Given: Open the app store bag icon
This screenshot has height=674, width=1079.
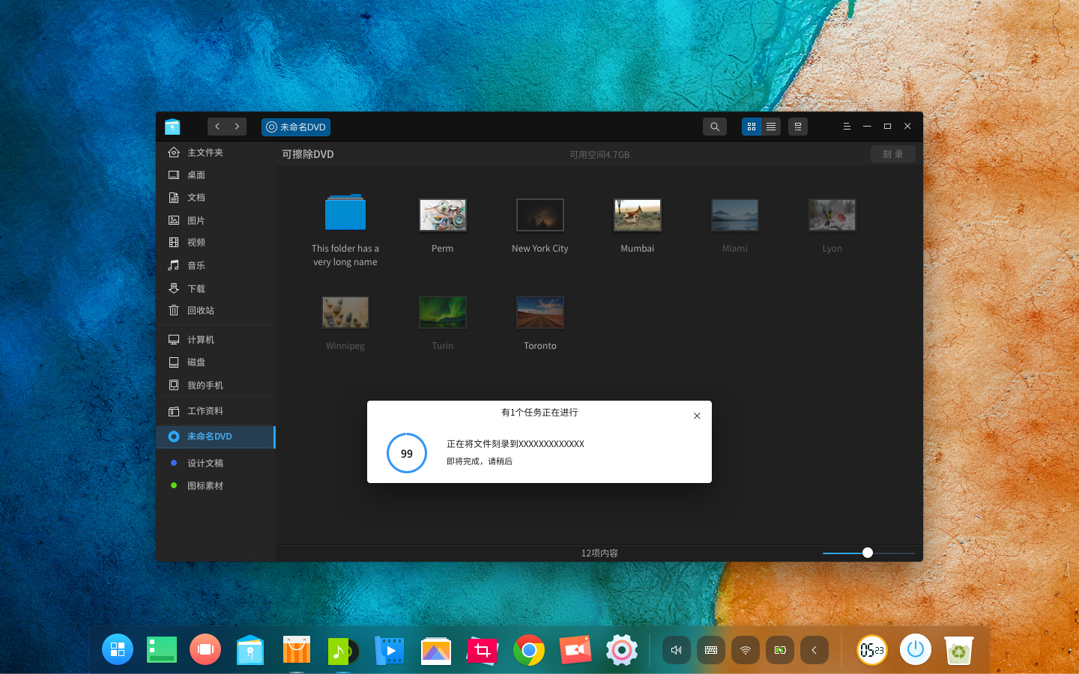Looking at the screenshot, I should pos(297,649).
